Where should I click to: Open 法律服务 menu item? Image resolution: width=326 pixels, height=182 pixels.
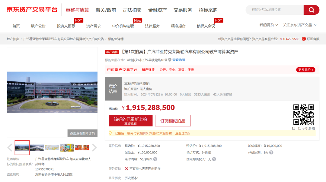coord(152,26)
